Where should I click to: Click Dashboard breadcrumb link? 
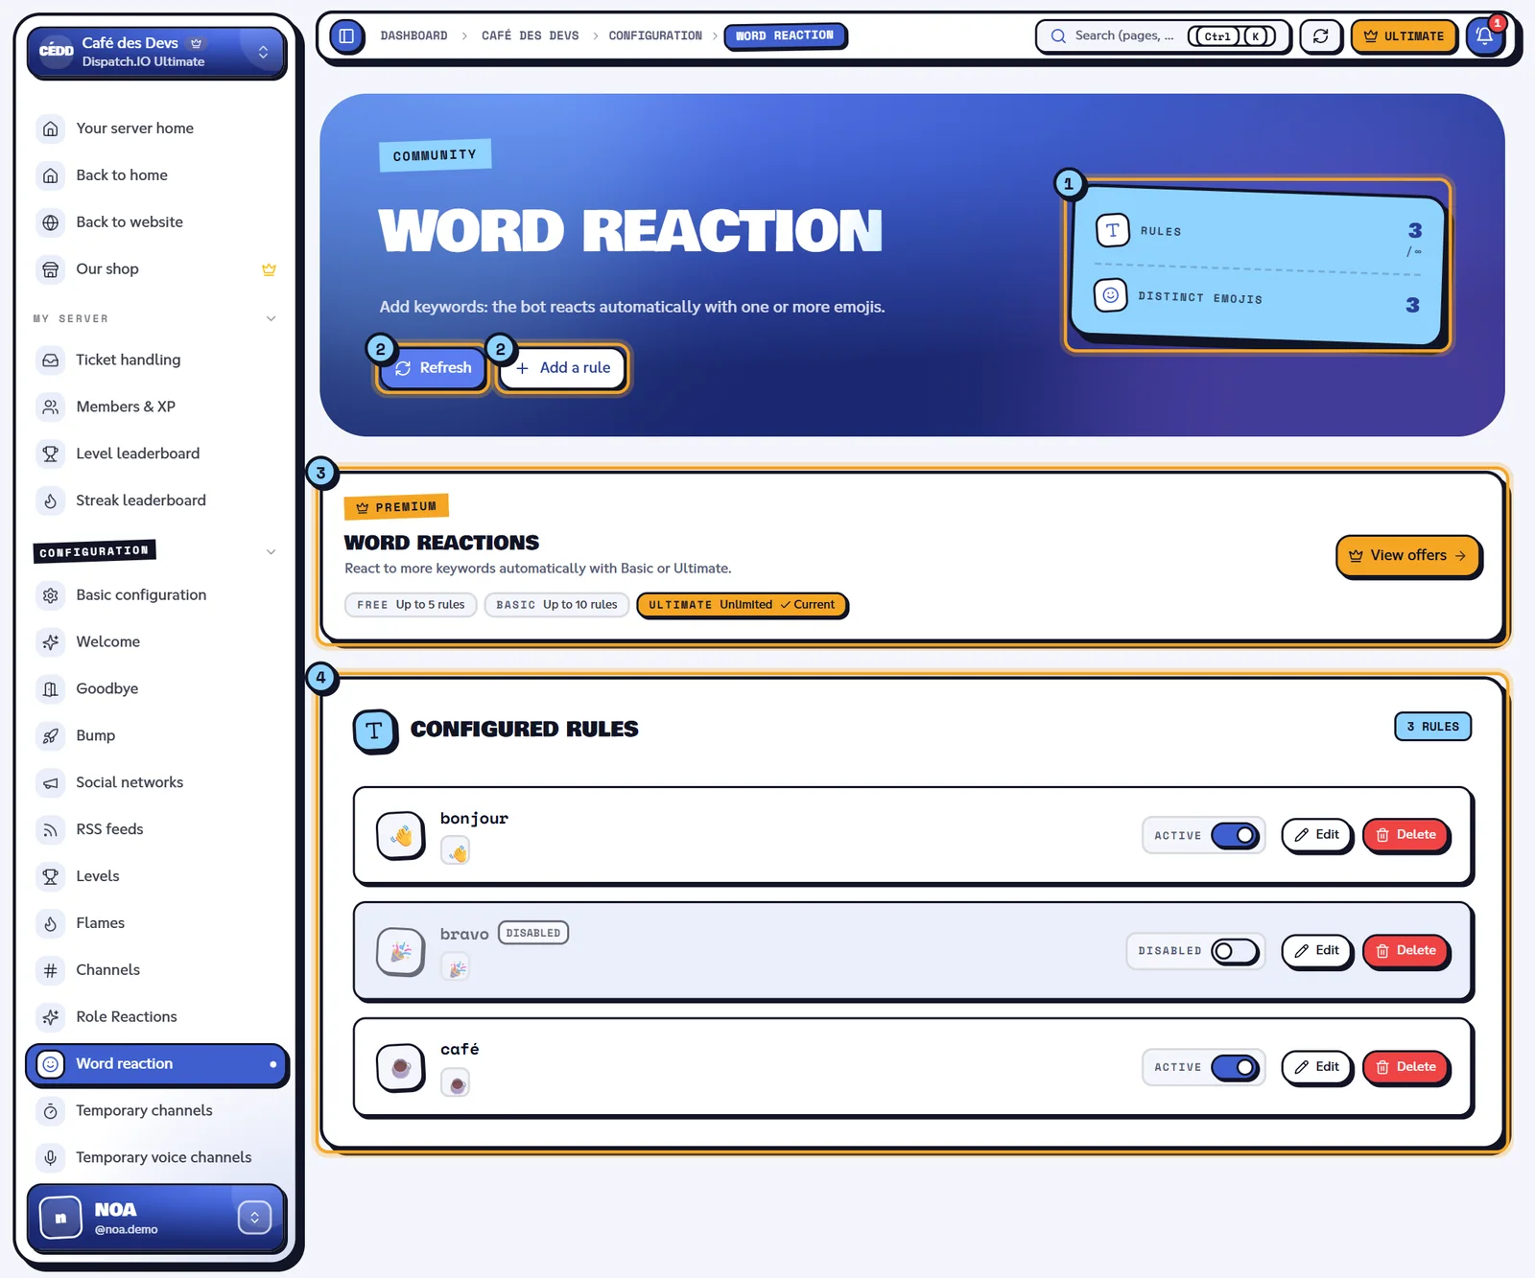[x=413, y=35]
